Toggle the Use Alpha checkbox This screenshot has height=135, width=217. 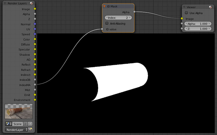(x=186, y=13)
